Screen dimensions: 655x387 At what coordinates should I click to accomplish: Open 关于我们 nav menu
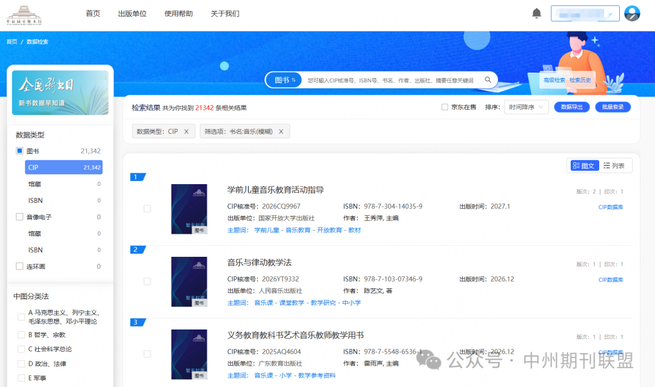pos(225,14)
